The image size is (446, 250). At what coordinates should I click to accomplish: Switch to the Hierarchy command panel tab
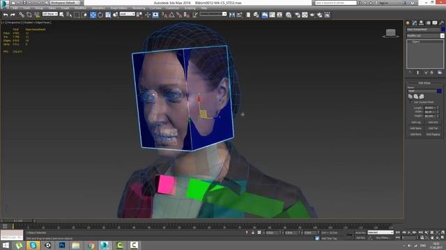[421, 23]
